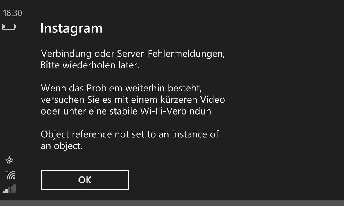Tap the word 'Server-Fehlermeldungen' in the message
This screenshot has width=344, height=206.
pos(171,54)
